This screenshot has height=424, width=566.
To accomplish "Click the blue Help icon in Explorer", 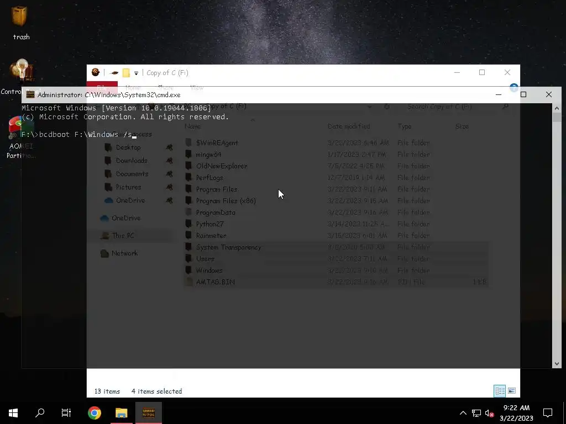I will pyautogui.click(x=513, y=88).
